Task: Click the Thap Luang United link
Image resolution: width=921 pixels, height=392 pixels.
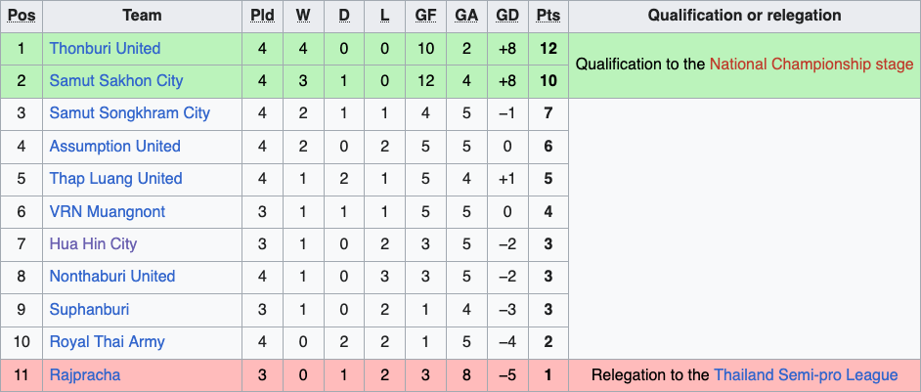Action: (115, 178)
